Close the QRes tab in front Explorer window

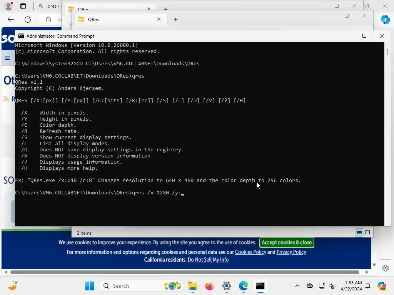pos(159,19)
